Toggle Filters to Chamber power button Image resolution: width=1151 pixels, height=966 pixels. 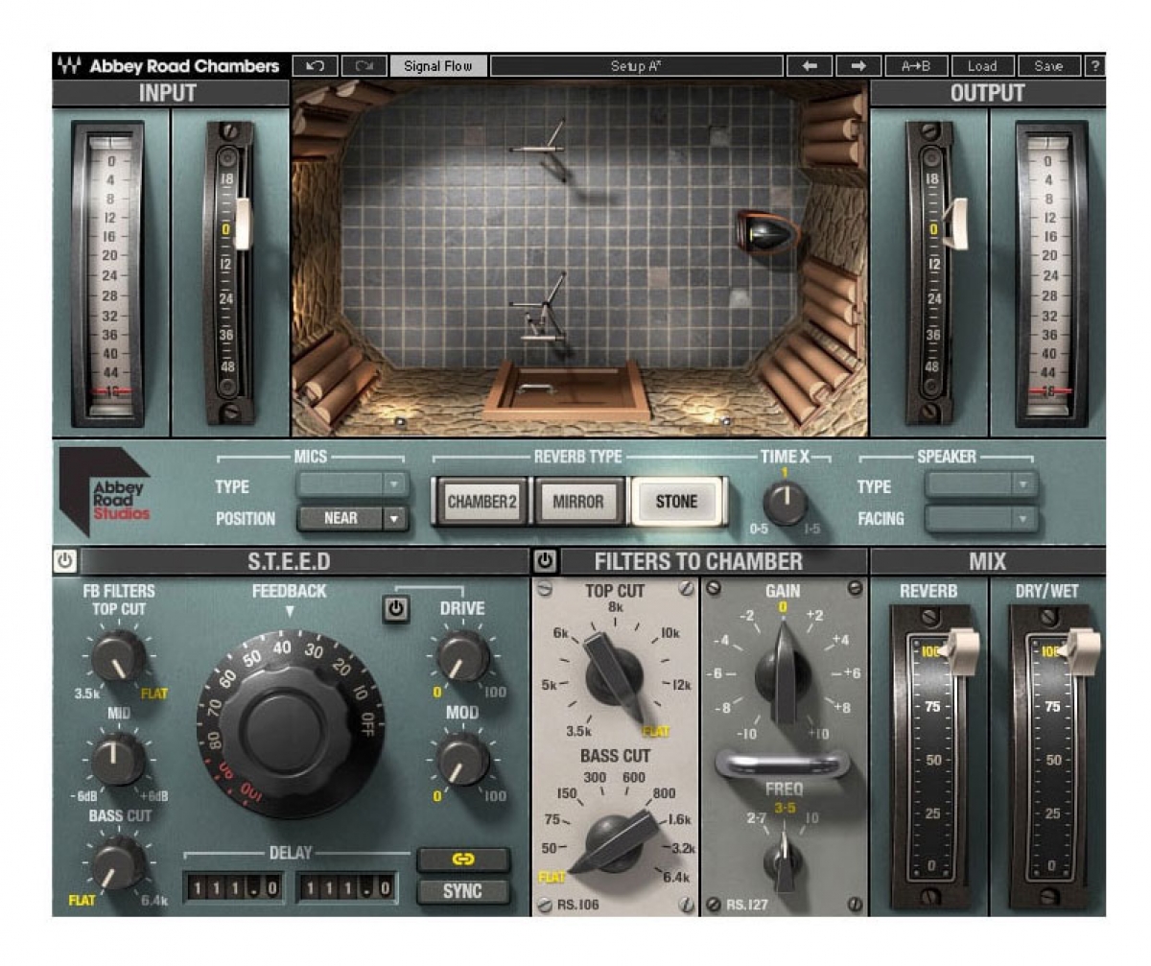[545, 561]
